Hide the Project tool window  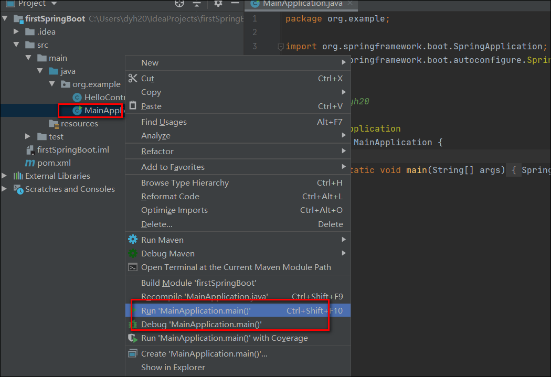pyautogui.click(x=235, y=3)
